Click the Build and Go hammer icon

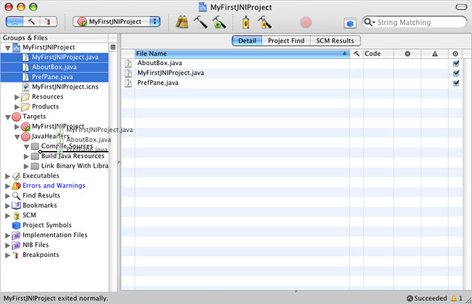pos(219,22)
